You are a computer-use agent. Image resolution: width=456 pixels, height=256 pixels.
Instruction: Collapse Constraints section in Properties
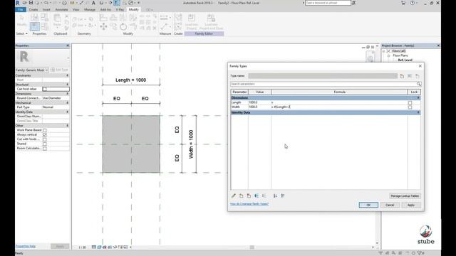(x=67, y=75)
